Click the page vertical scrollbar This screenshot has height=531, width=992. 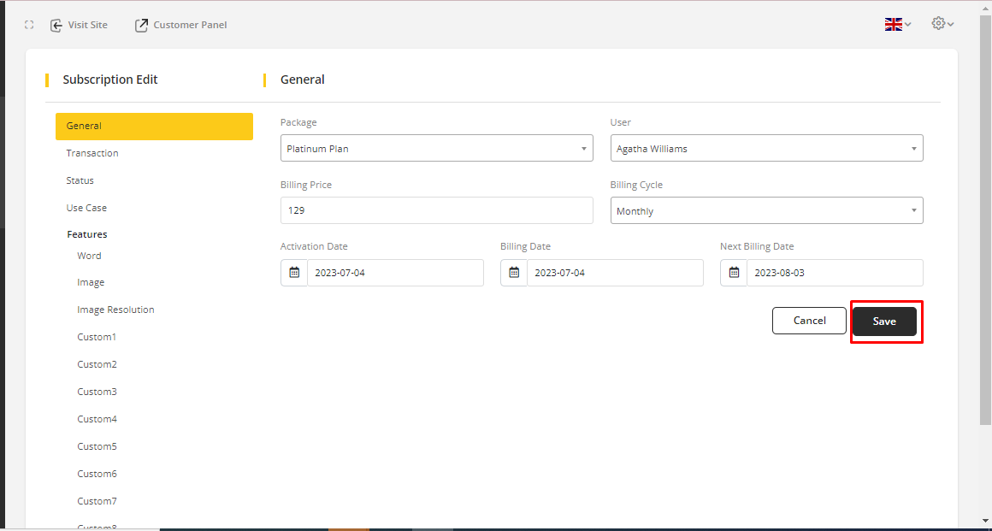pyautogui.click(x=985, y=257)
